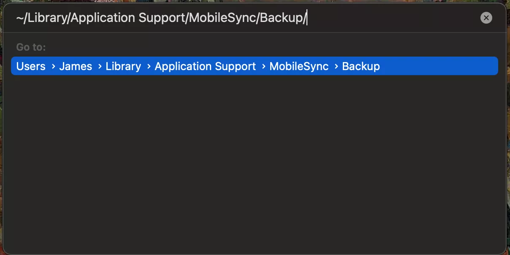Click "Application Support" in the typed path
510x255 pixels.
(x=127, y=18)
